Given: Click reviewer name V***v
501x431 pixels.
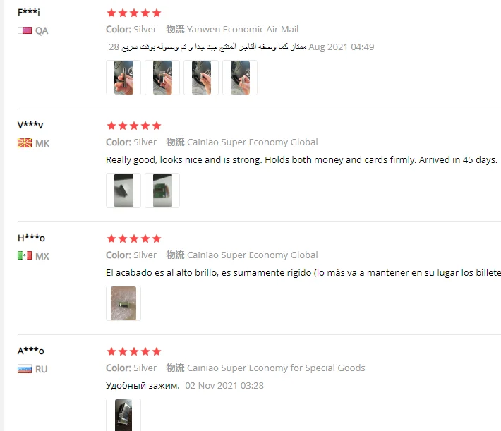Looking at the screenshot, I should [x=30, y=125].
